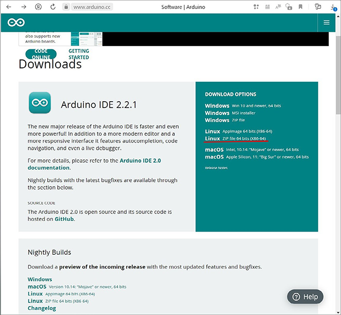Open the reader mode icon

click(267, 7)
